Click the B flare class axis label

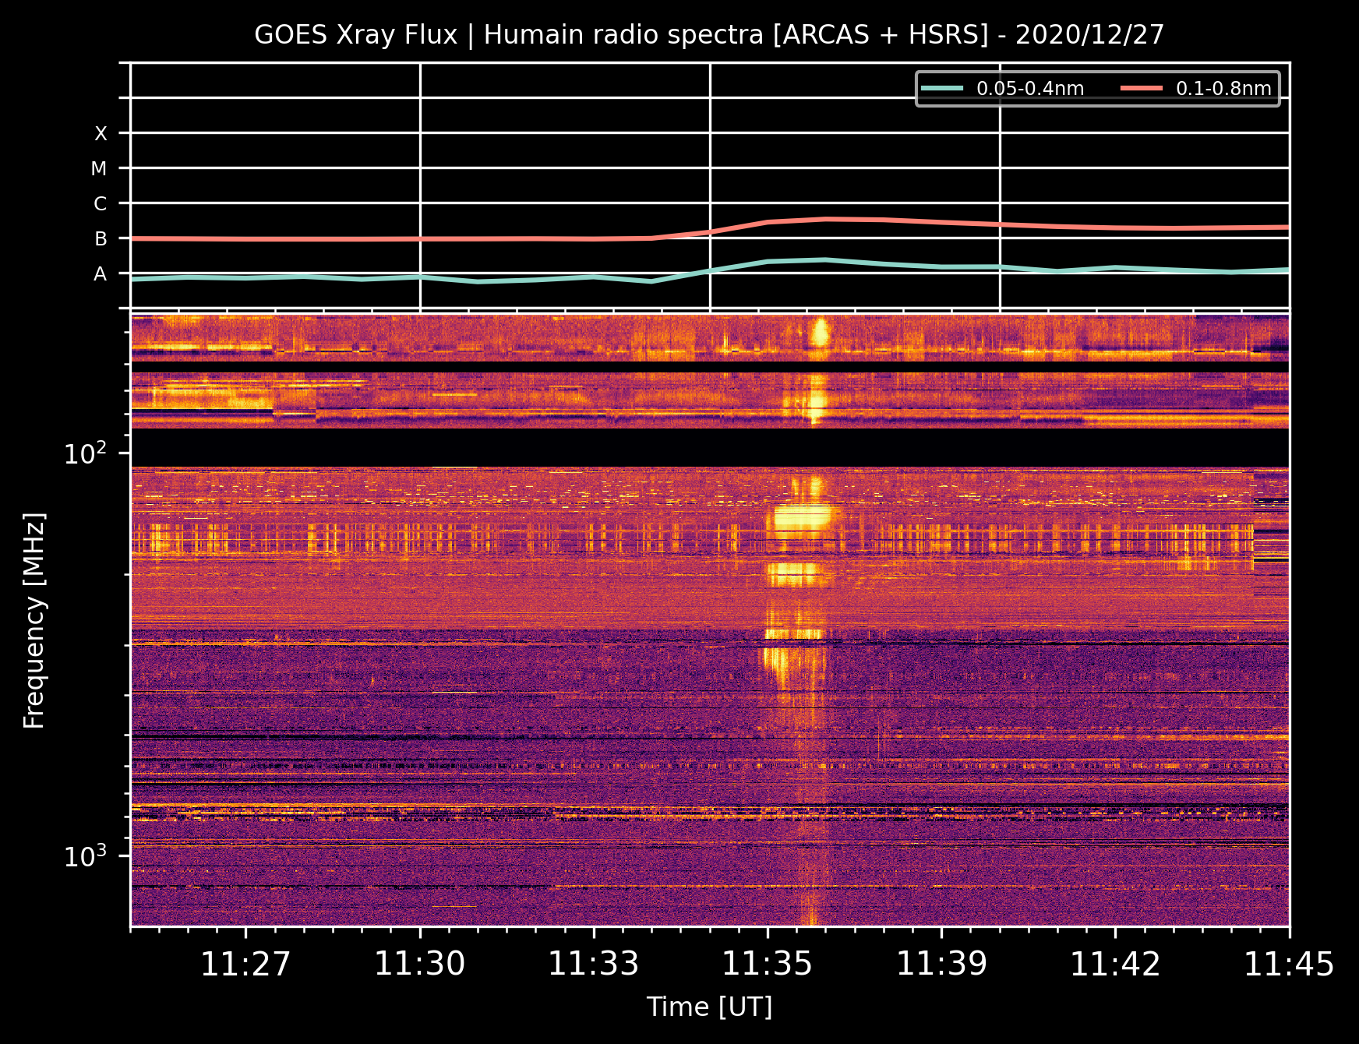[x=101, y=239]
